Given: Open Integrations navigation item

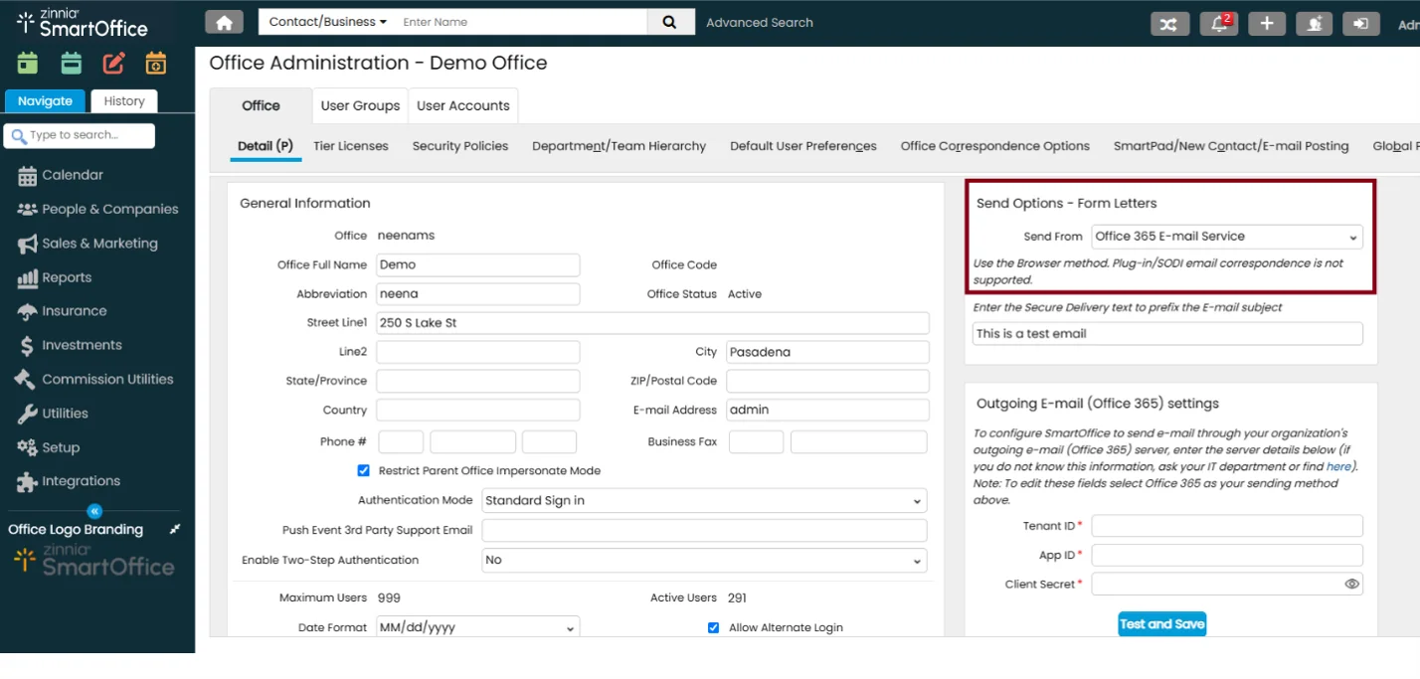Looking at the screenshot, I should pos(69,481).
